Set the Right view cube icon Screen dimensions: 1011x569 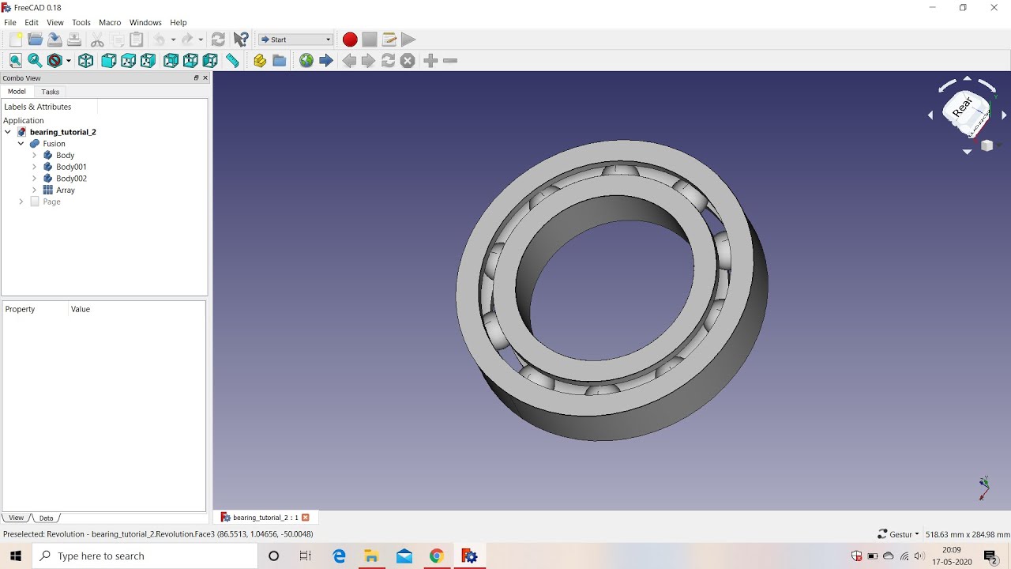click(148, 61)
